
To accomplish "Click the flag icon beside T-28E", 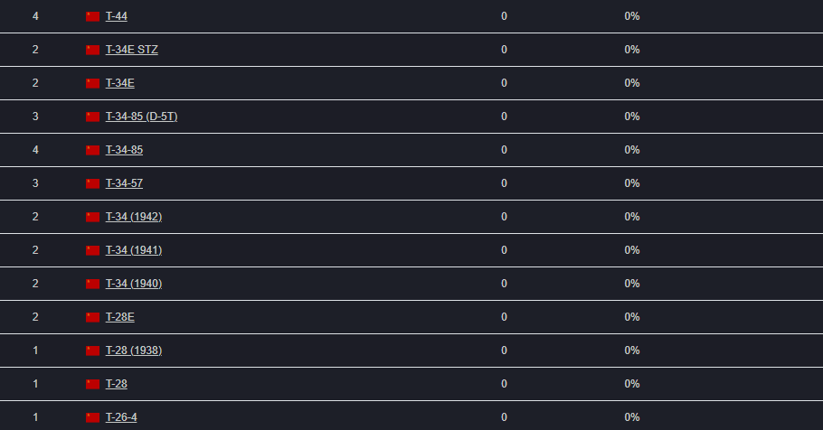I will (92, 317).
